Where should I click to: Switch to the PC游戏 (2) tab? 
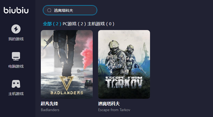[74, 24]
